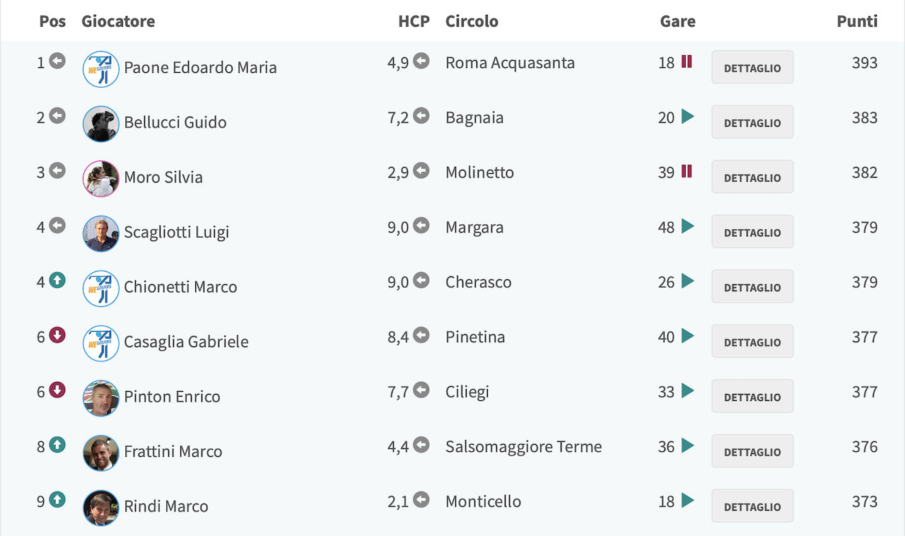Image resolution: width=905 pixels, height=536 pixels.
Task: Click the green up arrow next to Rindi Marco's position
Action: coord(57,500)
